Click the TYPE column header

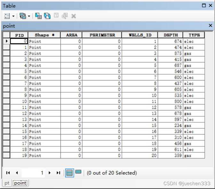[x=194, y=35]
